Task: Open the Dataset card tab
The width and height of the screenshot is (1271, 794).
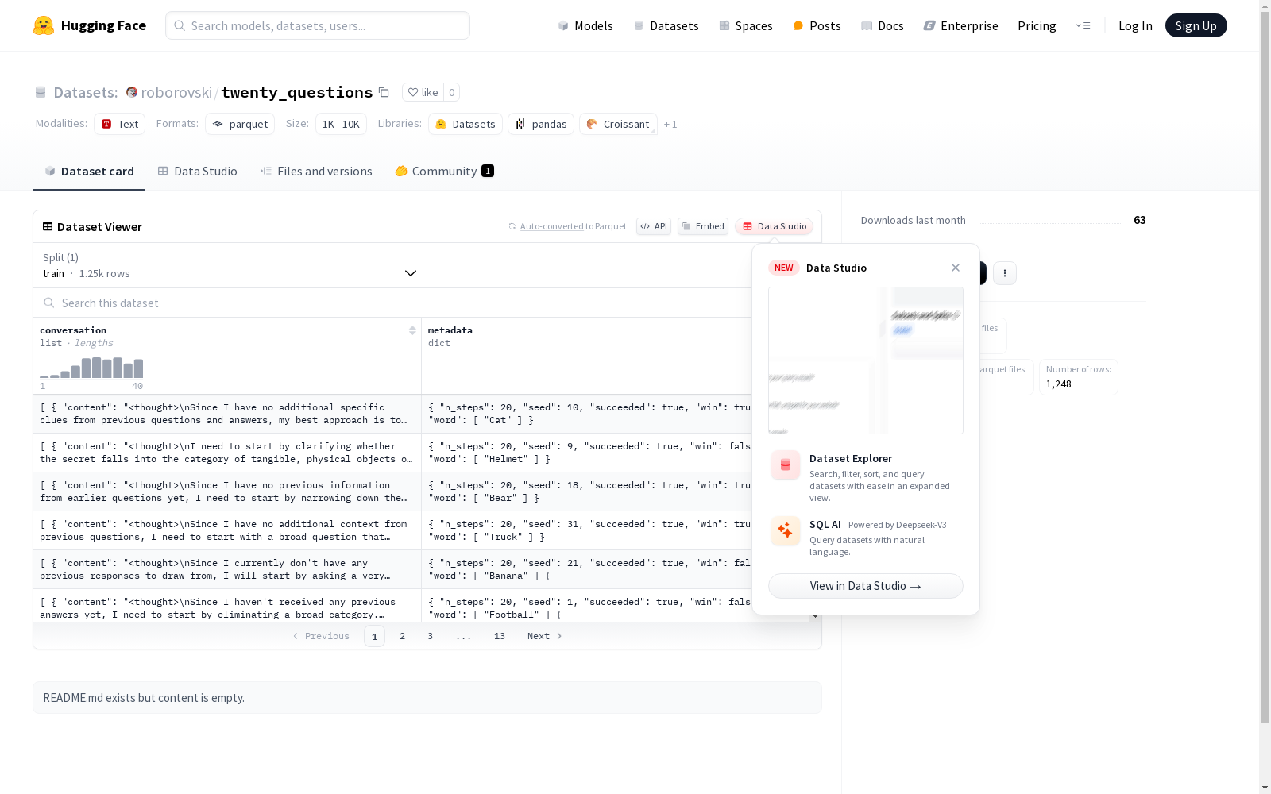Action: (x=89, y=172)
